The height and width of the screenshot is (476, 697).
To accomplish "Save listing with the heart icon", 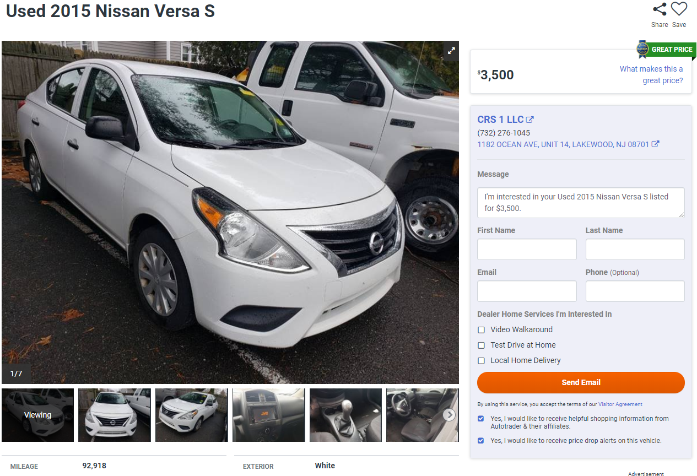I will click(x=679, y=9).
